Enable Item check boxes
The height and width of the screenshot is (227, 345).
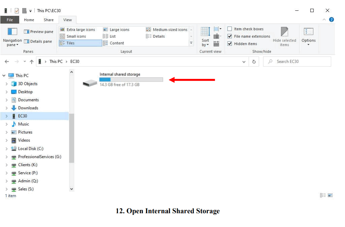pyautogui.click(x=230, y=29)
